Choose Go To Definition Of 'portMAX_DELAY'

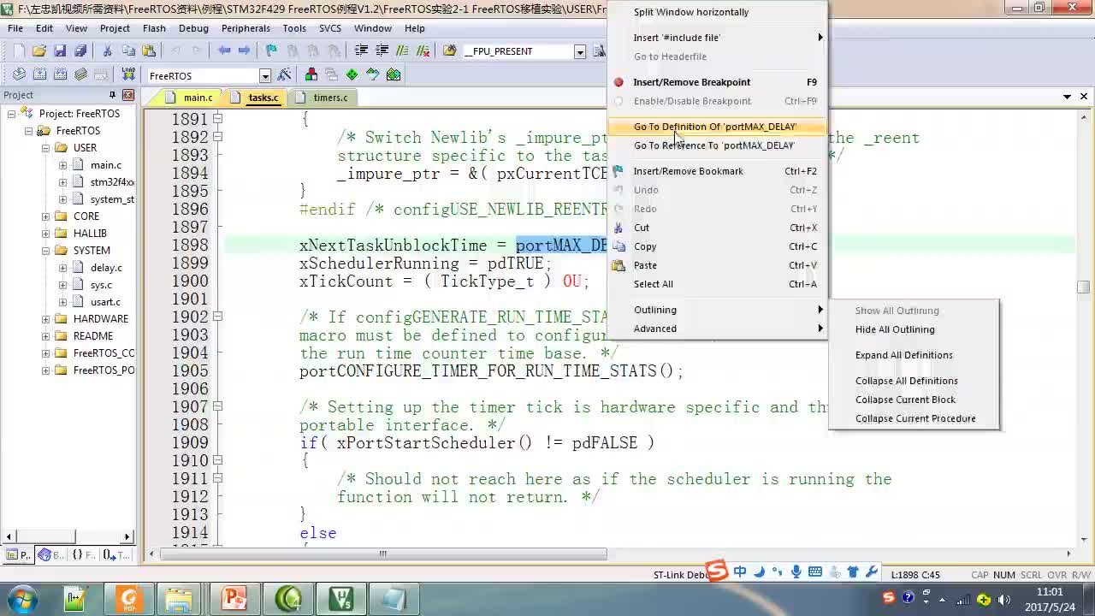pos(717,127)
